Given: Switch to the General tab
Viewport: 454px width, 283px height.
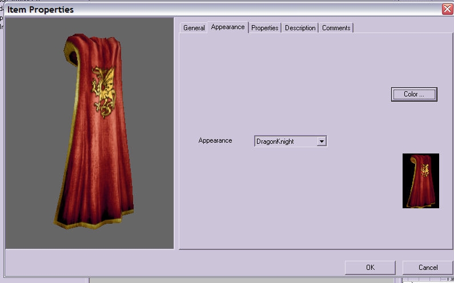Looking at the screenshot, I should (194, 28).
